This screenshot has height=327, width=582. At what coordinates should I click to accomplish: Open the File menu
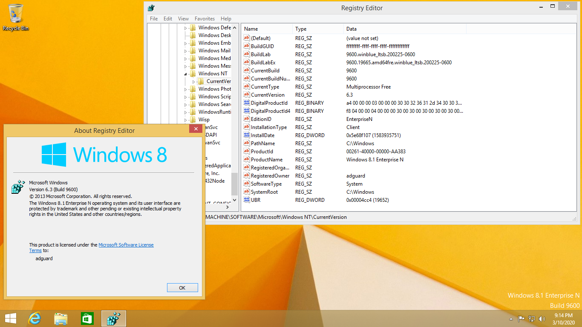click(x=154, y=19)
